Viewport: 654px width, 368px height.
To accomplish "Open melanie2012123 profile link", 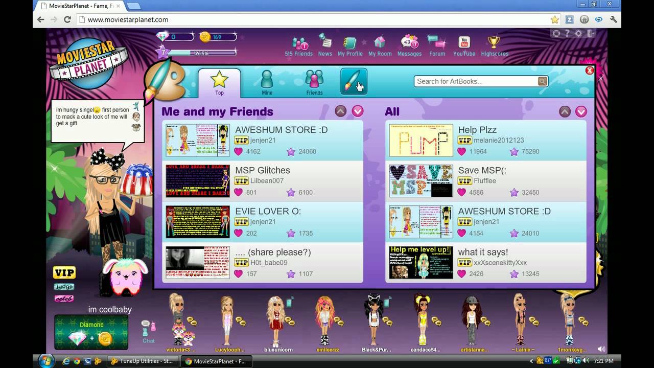I will coord(499,140).
